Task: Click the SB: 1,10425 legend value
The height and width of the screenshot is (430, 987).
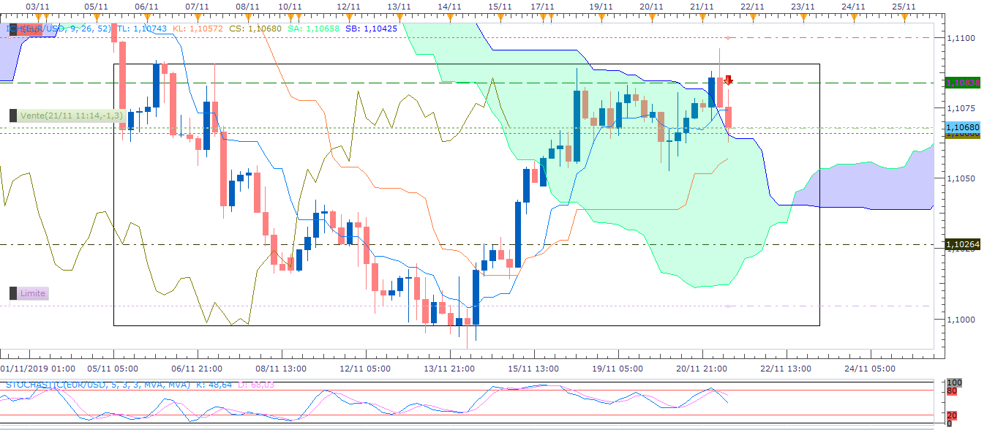Action: tap(371, 29)
